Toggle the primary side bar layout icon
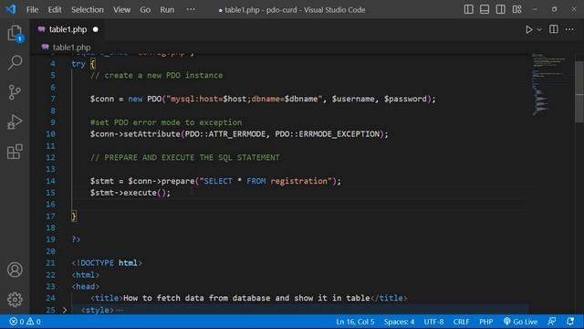Screen dimensions: 584x329 [x=468, y=9]
